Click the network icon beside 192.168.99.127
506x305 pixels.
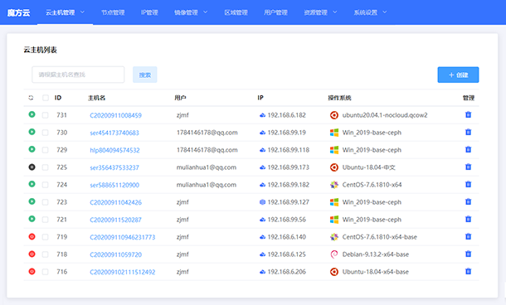(262, 202)
